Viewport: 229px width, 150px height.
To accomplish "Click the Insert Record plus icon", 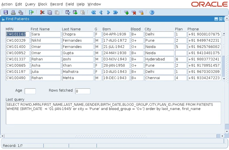I will (x=126, y=12).
